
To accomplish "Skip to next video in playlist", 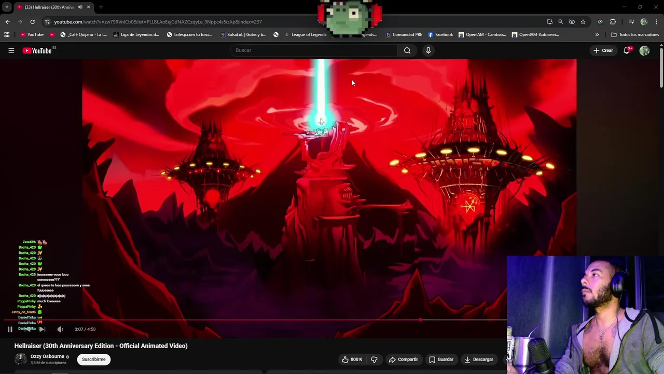I will click(x=43, y=329).
